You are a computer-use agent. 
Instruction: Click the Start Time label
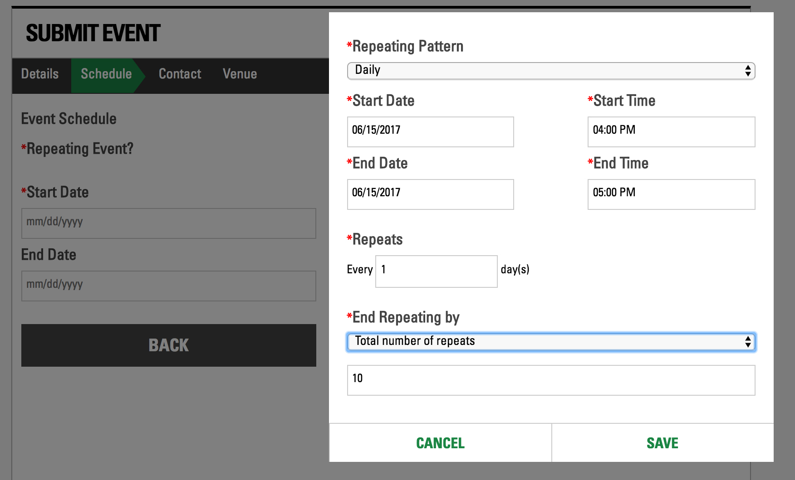pyautogui.click(x=622, y=101)
